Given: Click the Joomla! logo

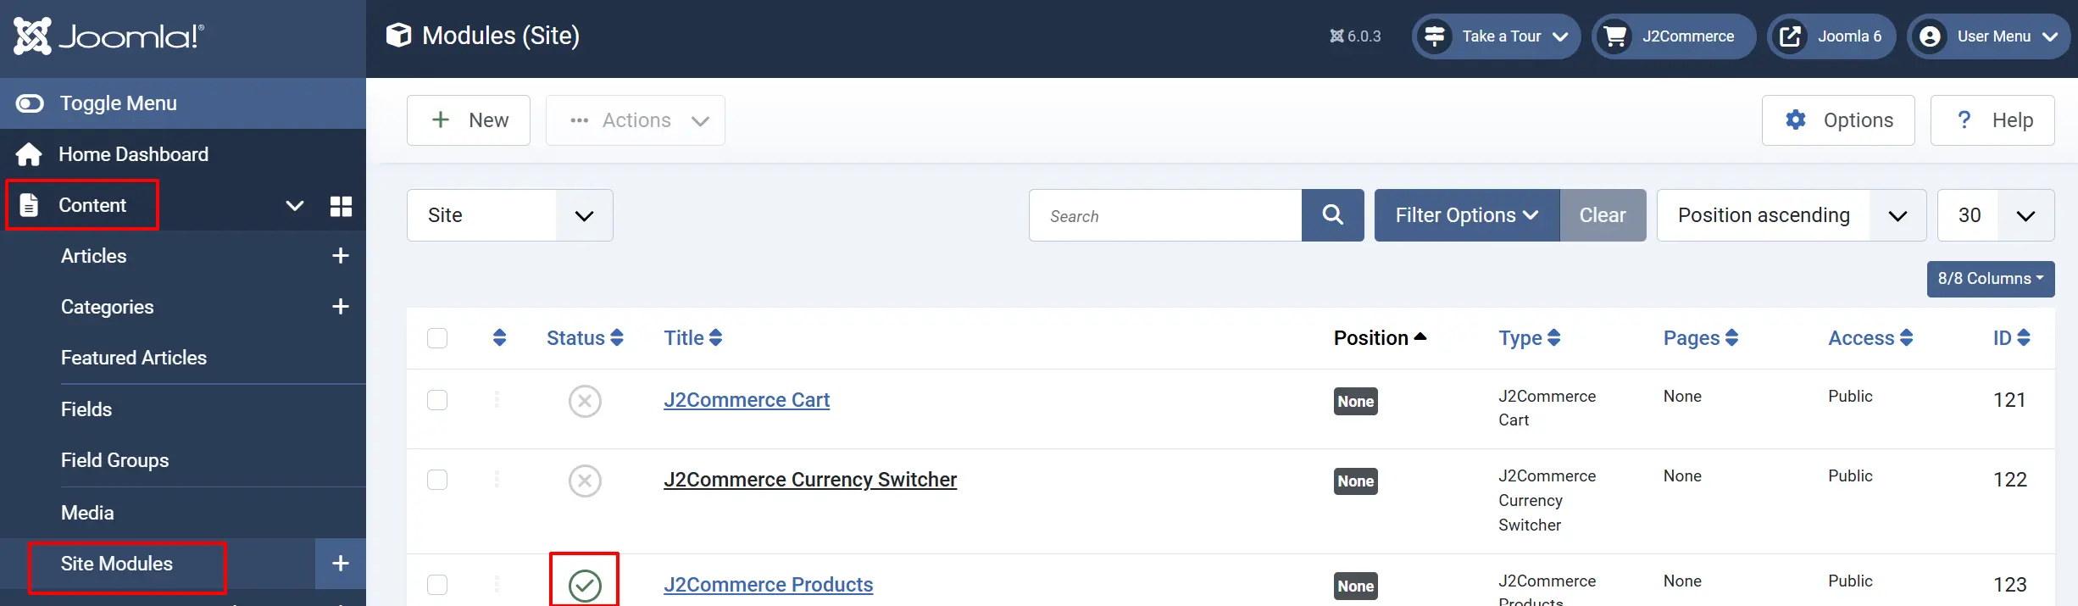Looking at the screenshot, I should coord(108,36).
